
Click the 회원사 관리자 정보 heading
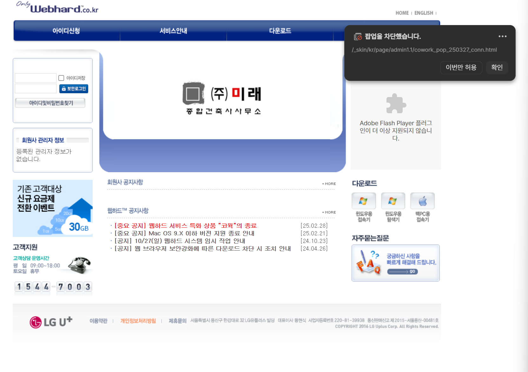coord(43,140)
